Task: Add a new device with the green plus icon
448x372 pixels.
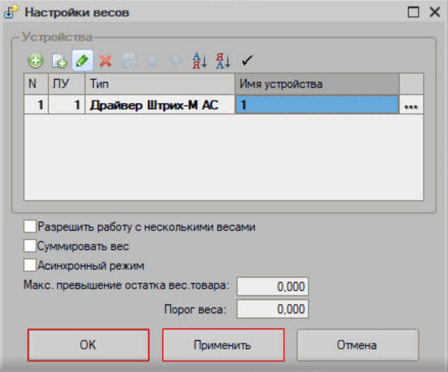Action: pos(35,61)
